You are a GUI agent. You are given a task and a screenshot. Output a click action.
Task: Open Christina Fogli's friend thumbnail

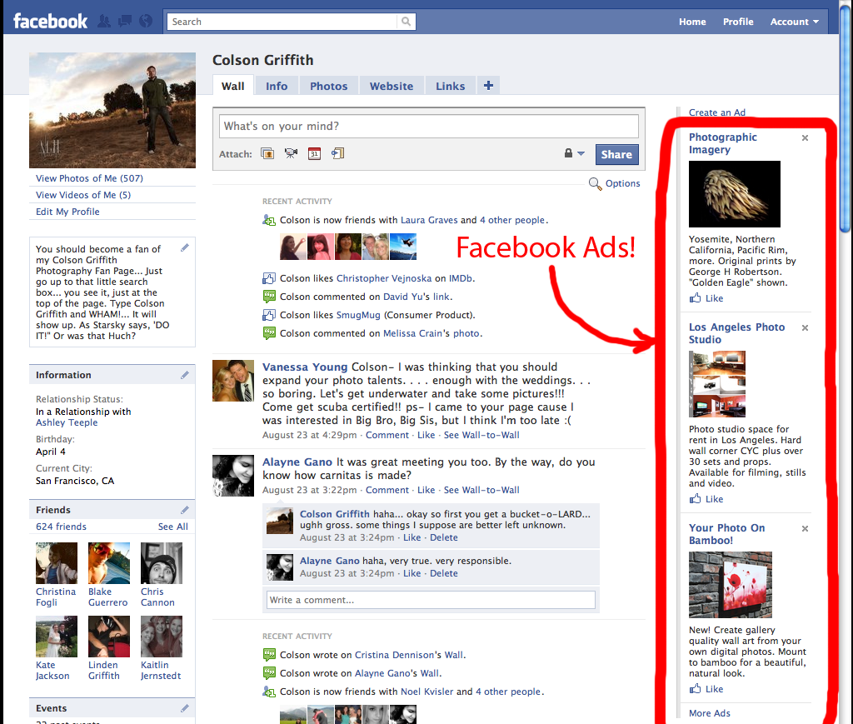(x=57, y=563)
